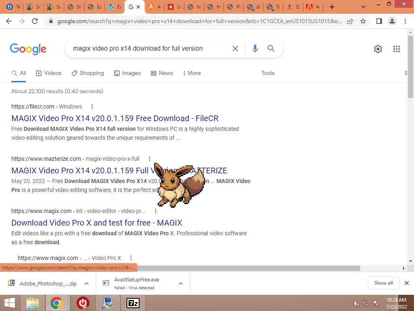Open File Explorer from the taskbar
414x311 pixels.
tap(32, 303)
